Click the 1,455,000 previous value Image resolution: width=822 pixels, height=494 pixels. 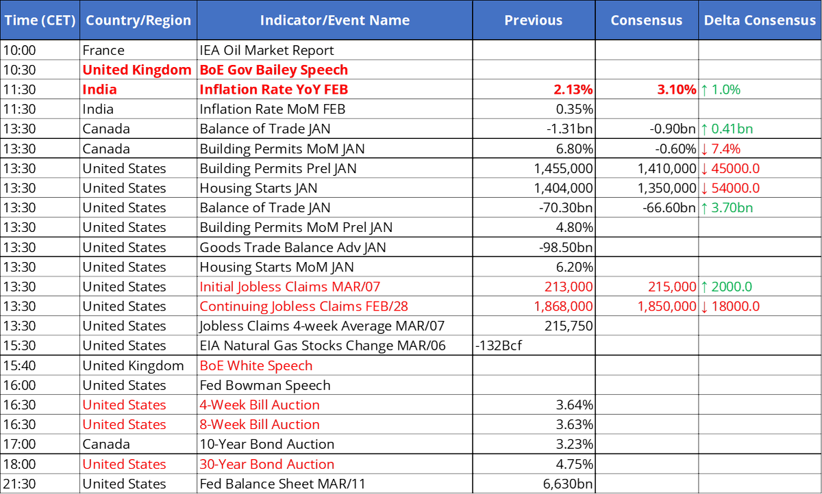click(x=534, y=168)
